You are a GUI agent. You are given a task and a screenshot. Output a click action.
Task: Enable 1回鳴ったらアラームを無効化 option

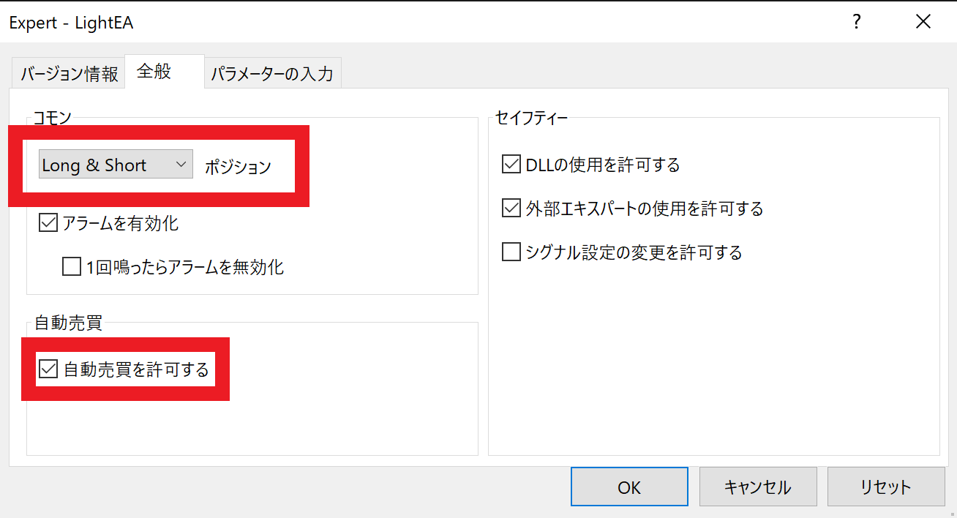72,267
